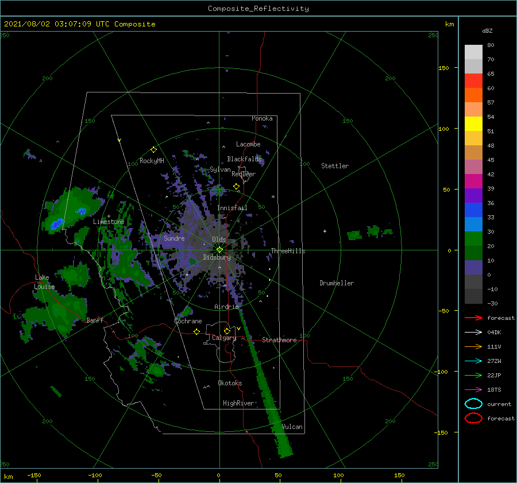Viewport: 517px width, 483px height.
Task: Click the HighRiver label
Action: click(x=238, y=403)
